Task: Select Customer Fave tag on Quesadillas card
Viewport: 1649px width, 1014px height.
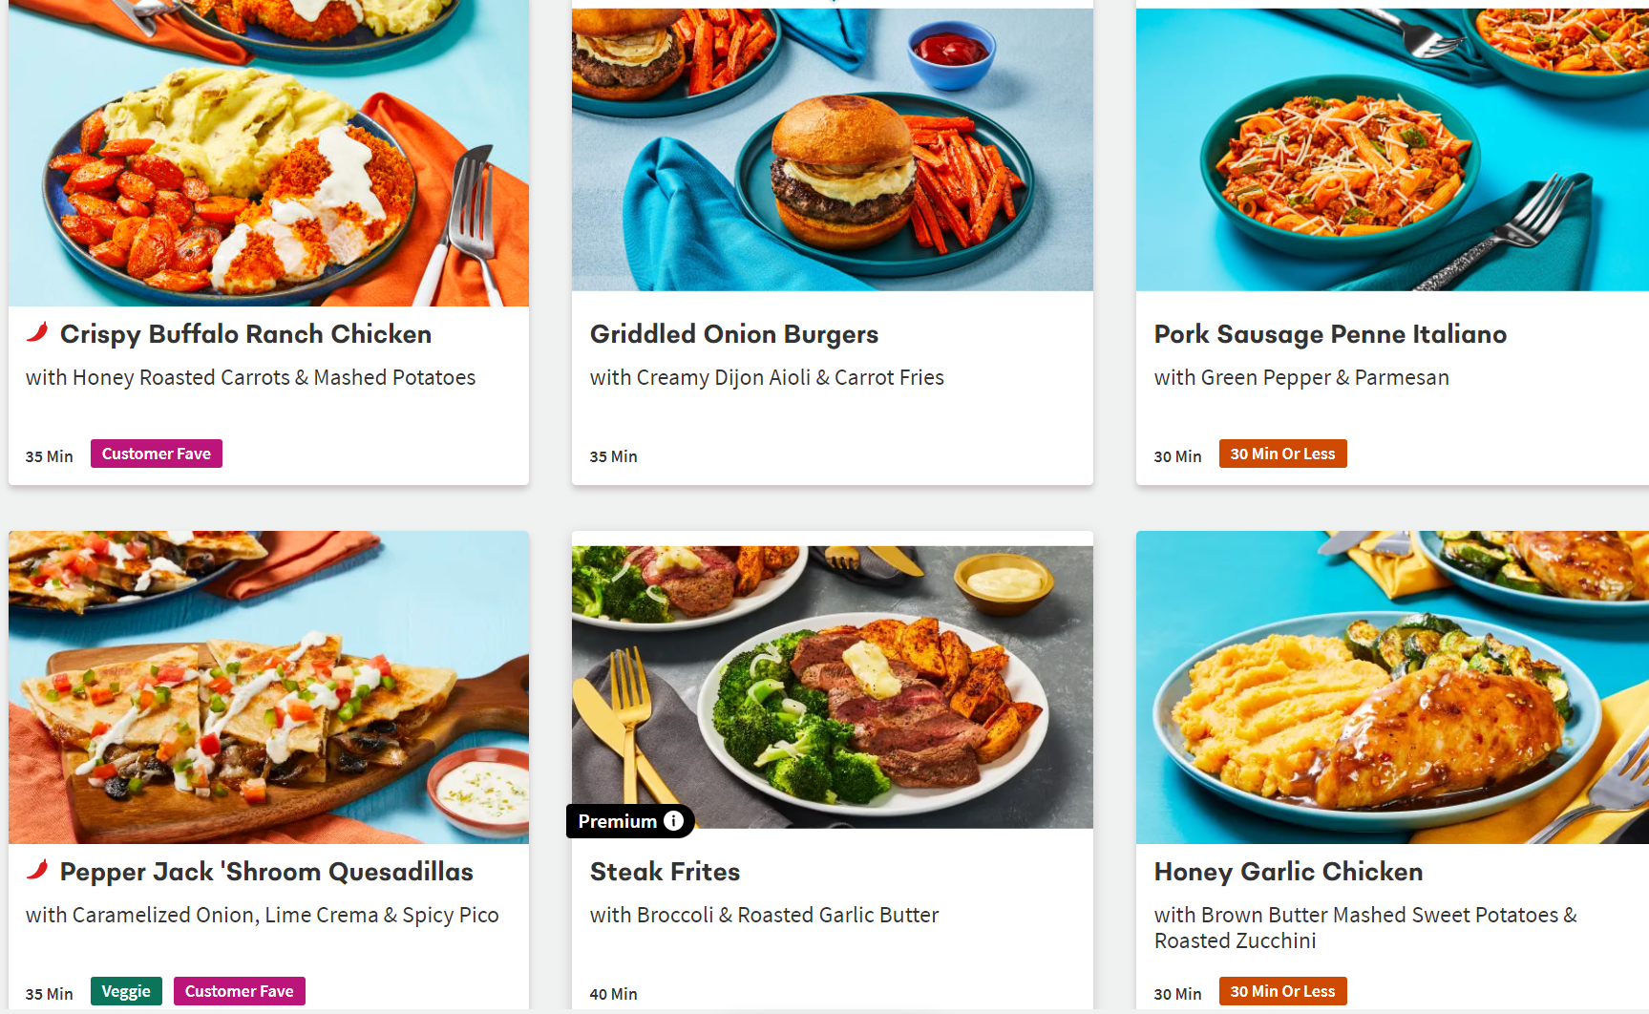Action: [x=240, y=991]
